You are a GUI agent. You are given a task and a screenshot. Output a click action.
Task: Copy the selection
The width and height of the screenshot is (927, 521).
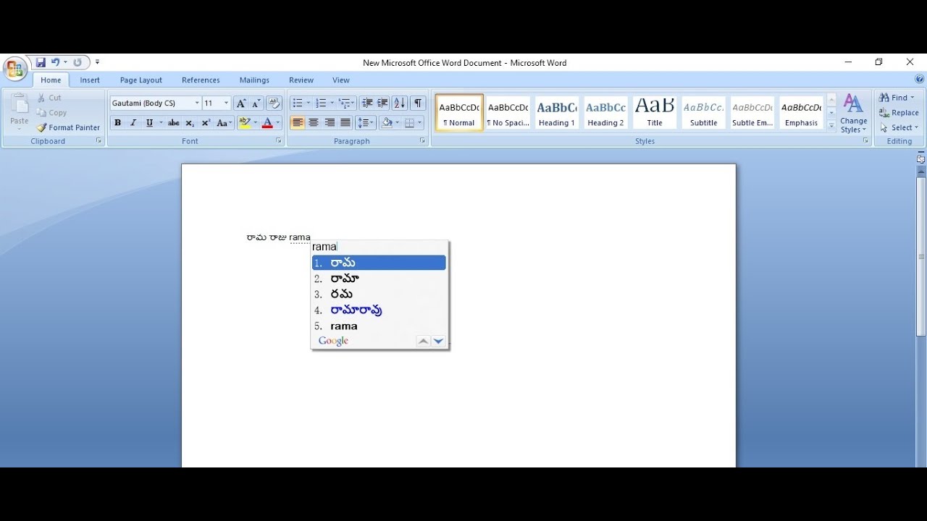[51, 113]
